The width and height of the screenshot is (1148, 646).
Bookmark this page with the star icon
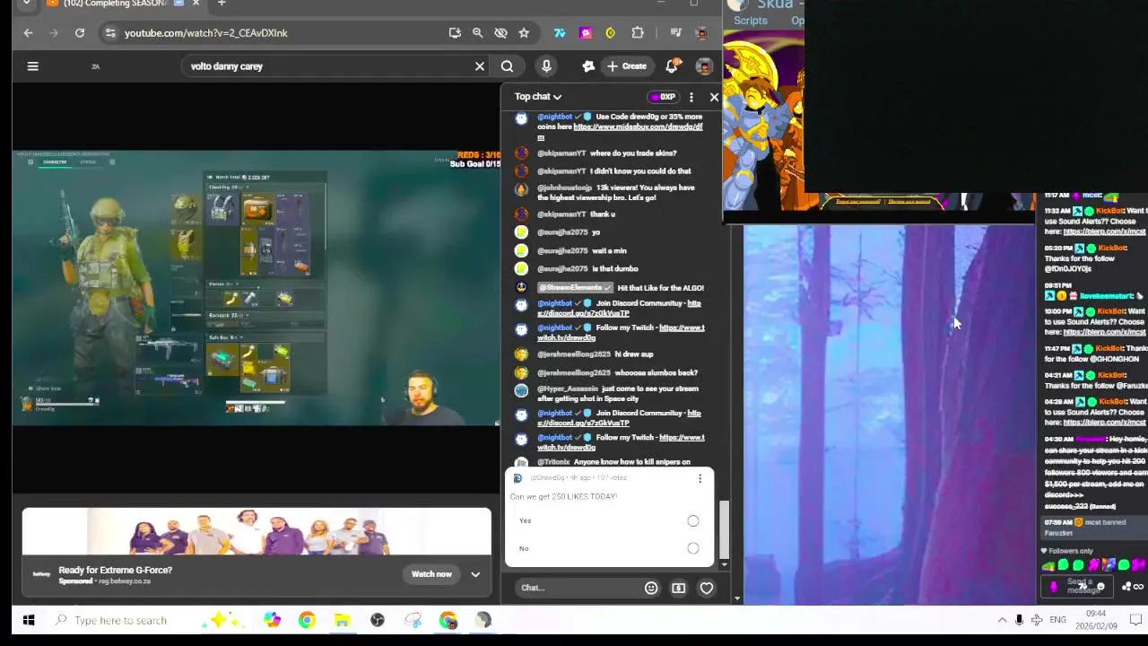coord(524,33)
